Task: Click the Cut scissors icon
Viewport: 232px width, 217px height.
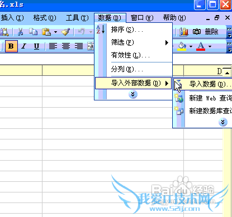Action: tap(20, 32)
